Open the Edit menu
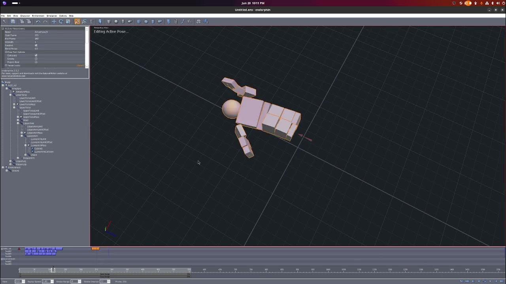This screenshot has width=506, height=284. click(x=9, y=16)
